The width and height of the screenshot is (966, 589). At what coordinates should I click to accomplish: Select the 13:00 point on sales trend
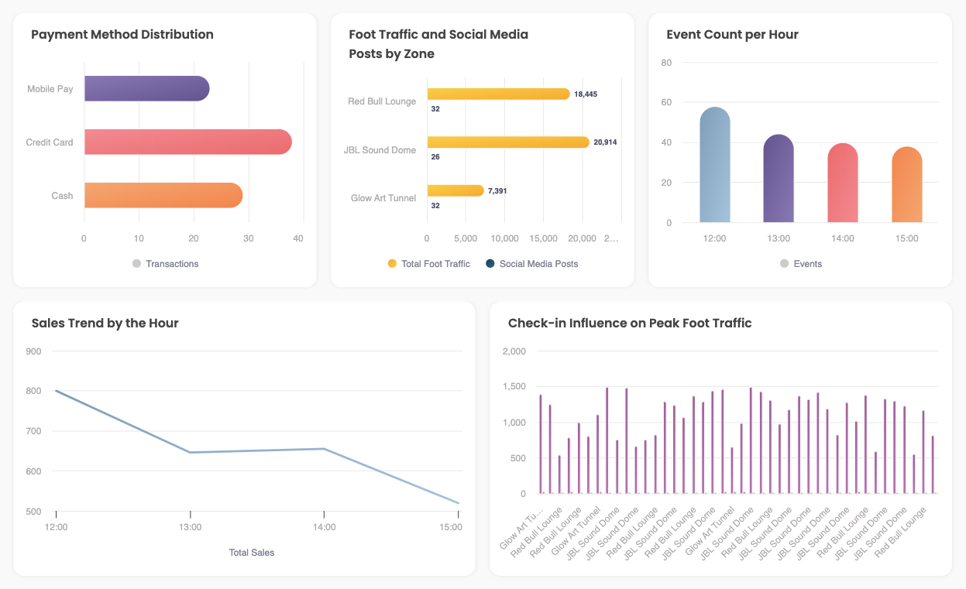tap(191, 451)
